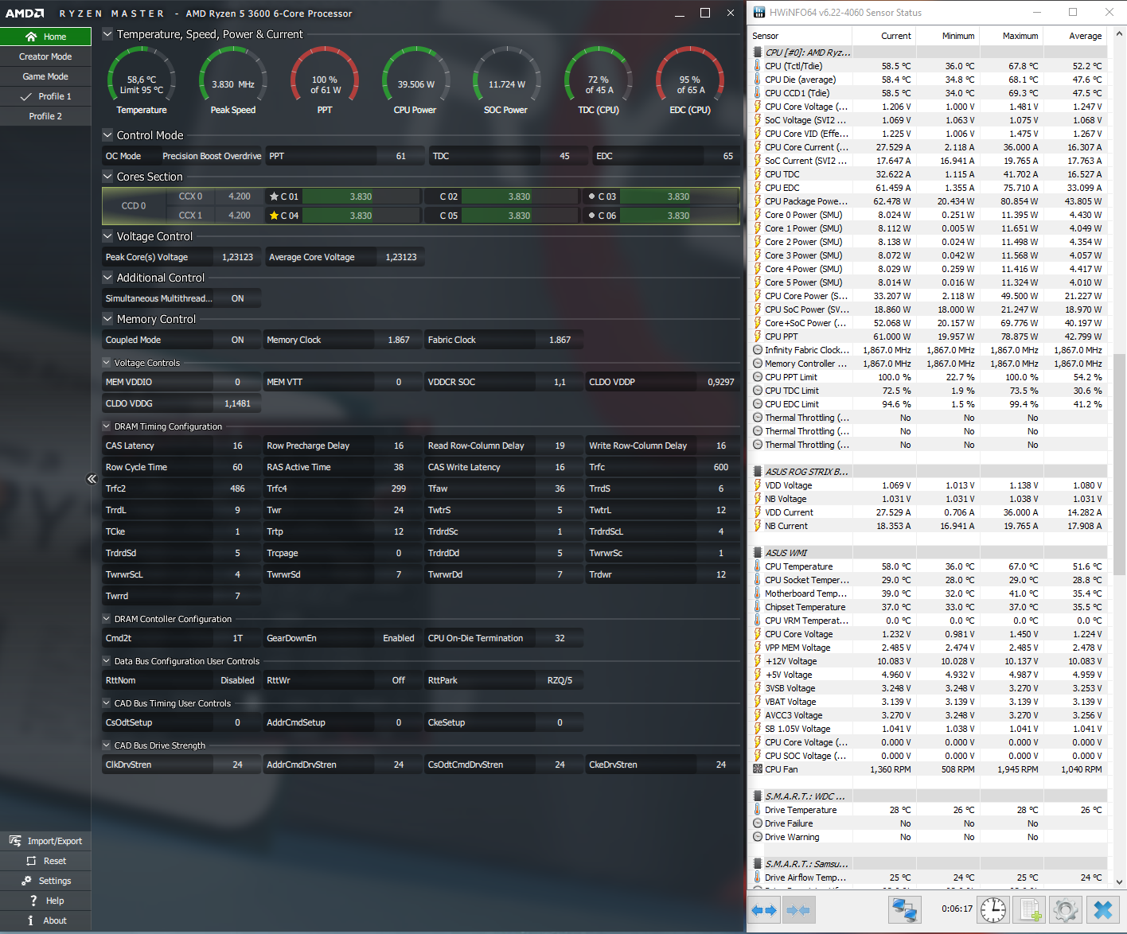Toggle GearDownEn Enabled value
This screenshot has width=1127, height=934.
(399, 638)
